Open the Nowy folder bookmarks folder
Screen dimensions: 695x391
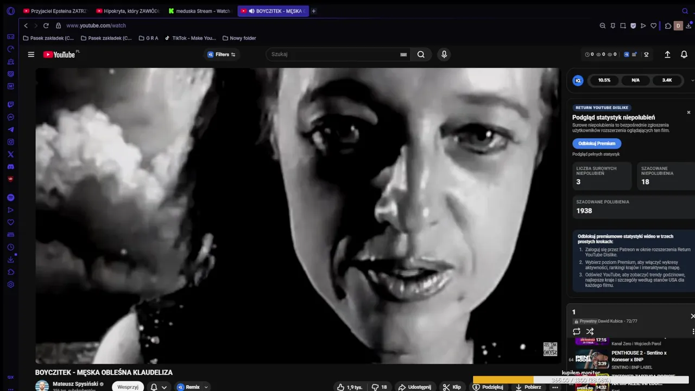[x=239, y=38]
